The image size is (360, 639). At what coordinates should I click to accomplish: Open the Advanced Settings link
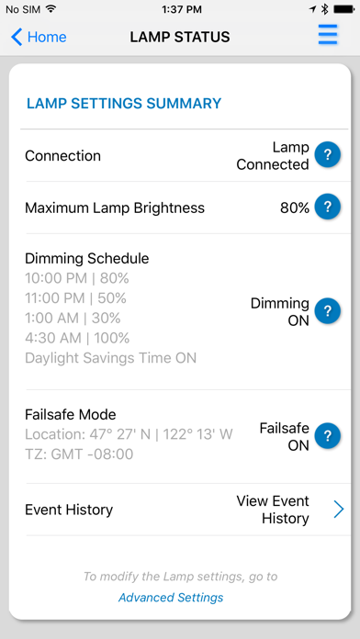point(171,598)
